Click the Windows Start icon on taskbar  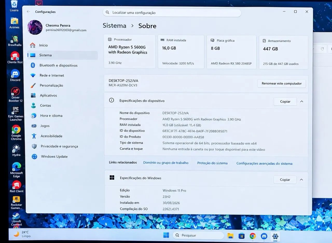coord(166,235)
